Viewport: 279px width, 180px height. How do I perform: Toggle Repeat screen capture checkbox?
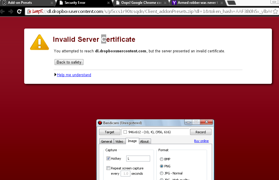tap(108, 168)
